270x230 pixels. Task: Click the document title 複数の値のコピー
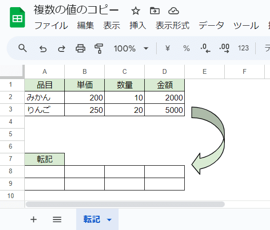76,10
